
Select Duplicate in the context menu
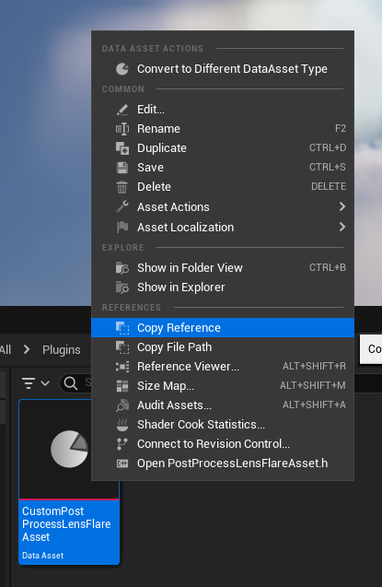click(223, 148)
